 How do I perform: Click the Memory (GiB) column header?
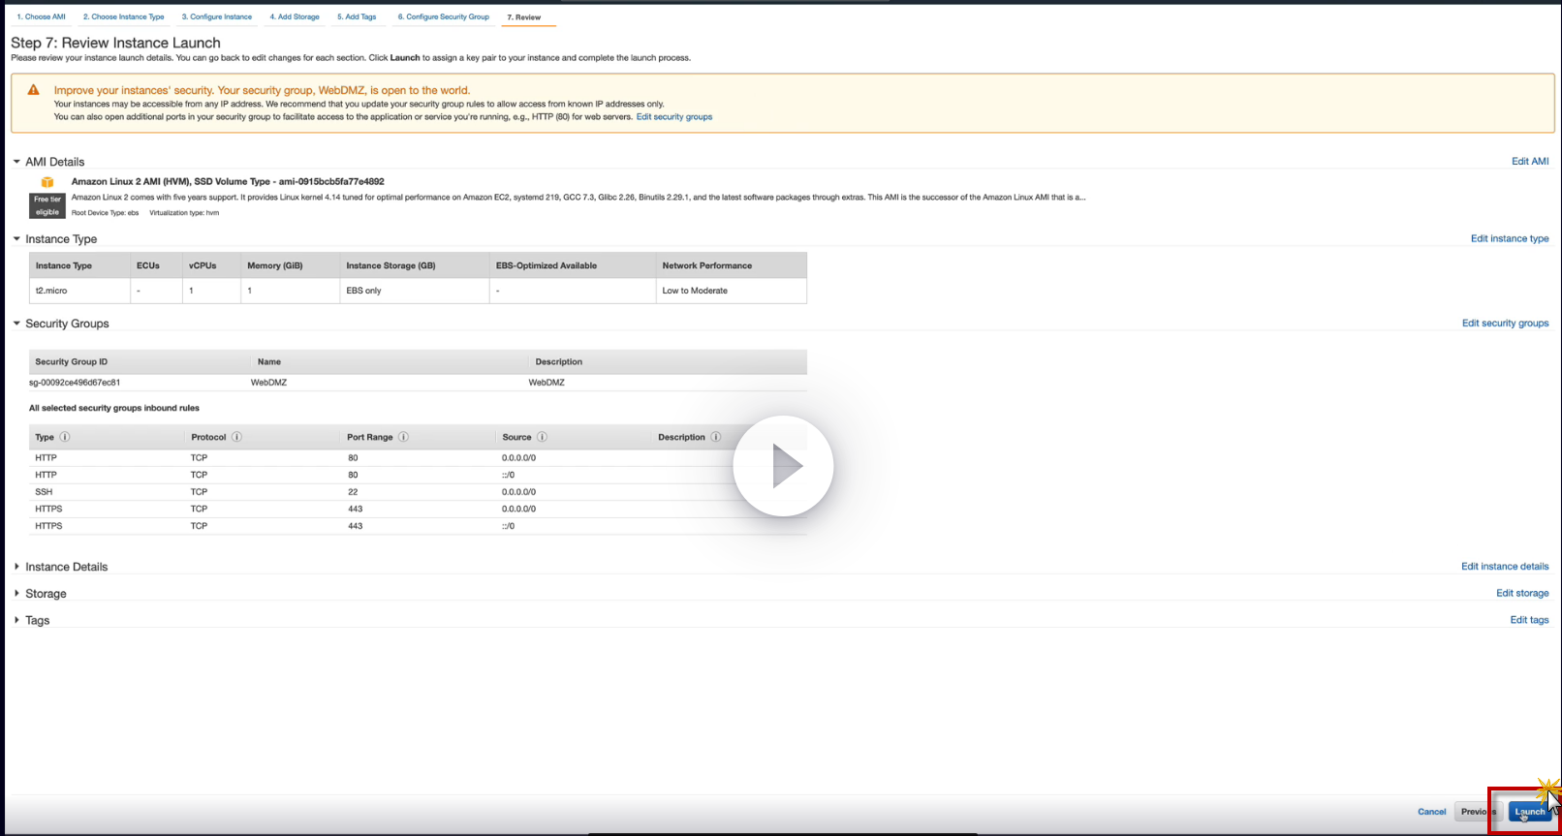[290, 265]
